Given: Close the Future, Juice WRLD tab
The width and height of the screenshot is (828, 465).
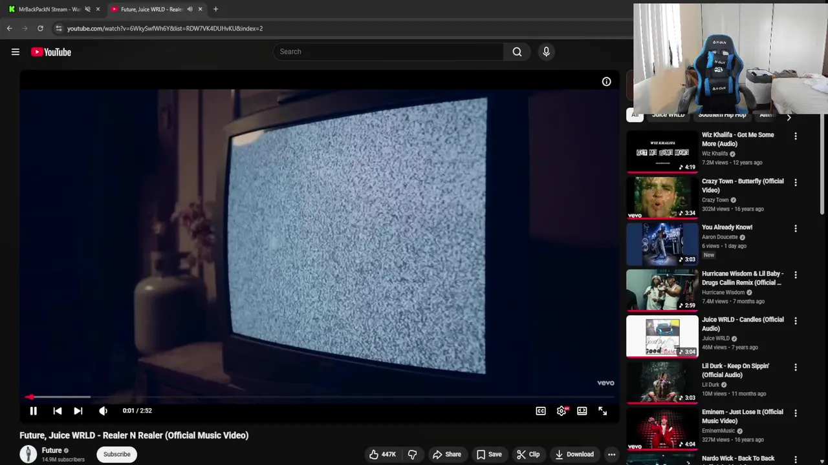Looking at the screenshot, I should (x=200, y=9).
